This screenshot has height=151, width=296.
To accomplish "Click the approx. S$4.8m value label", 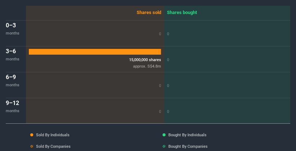I will (147, 67).
